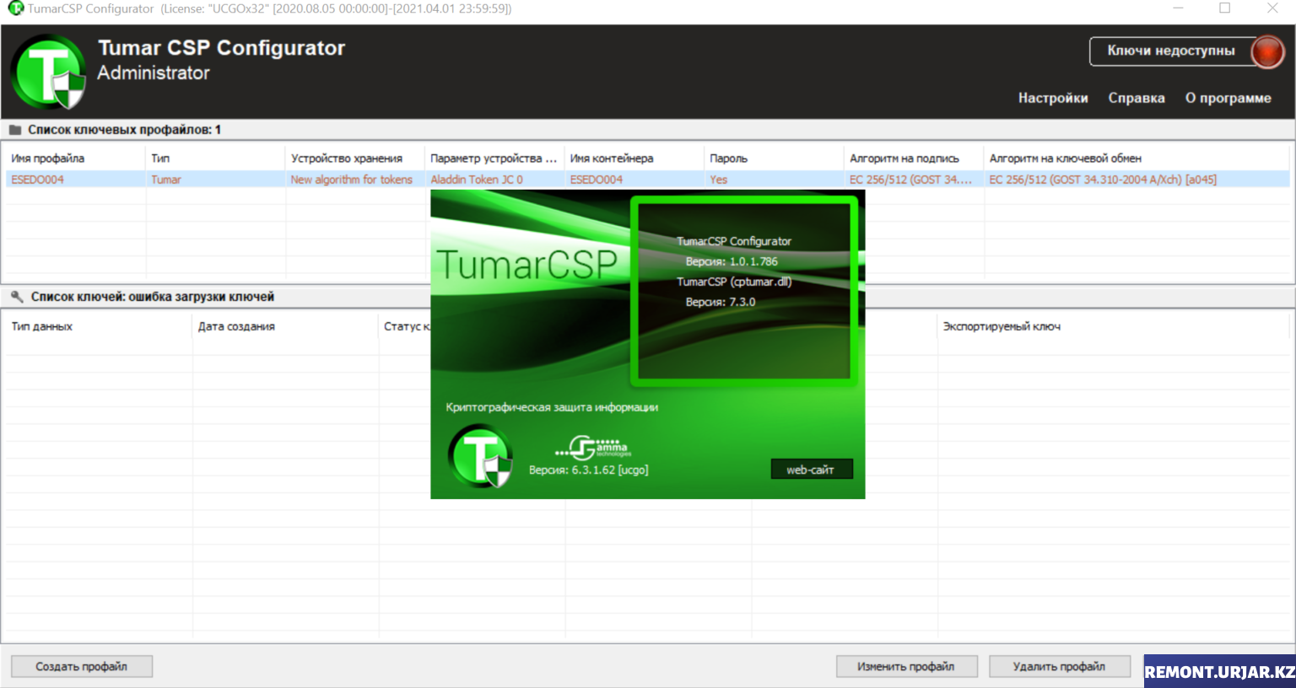Click the 'Версия: 1.0.1.786' text in splash
This screenshot has width=1296, height=688.
pyautogui.click(x=732, y=261)
